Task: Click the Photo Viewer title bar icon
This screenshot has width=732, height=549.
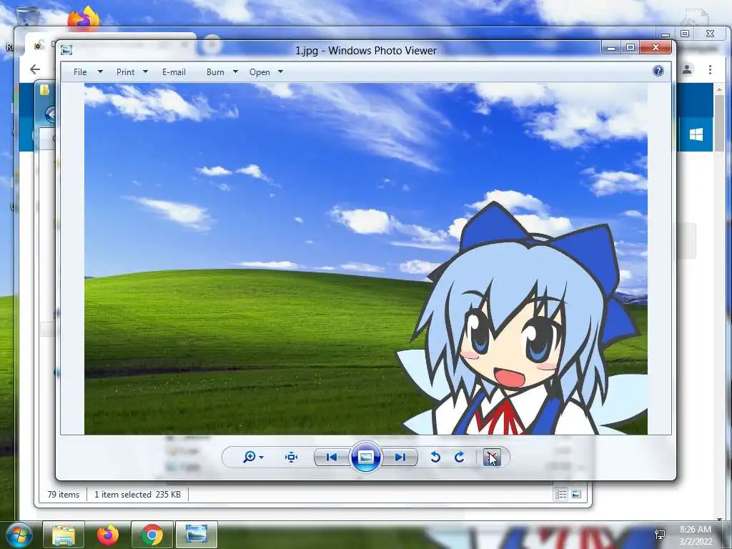Action: [x=66, y=50]
